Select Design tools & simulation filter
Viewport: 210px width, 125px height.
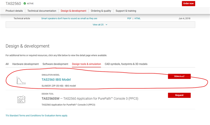pos(86,64)
